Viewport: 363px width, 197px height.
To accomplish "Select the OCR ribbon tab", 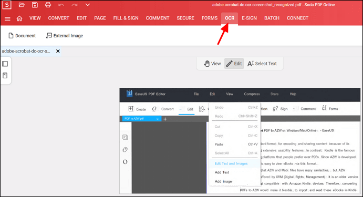I will point(230,18).
